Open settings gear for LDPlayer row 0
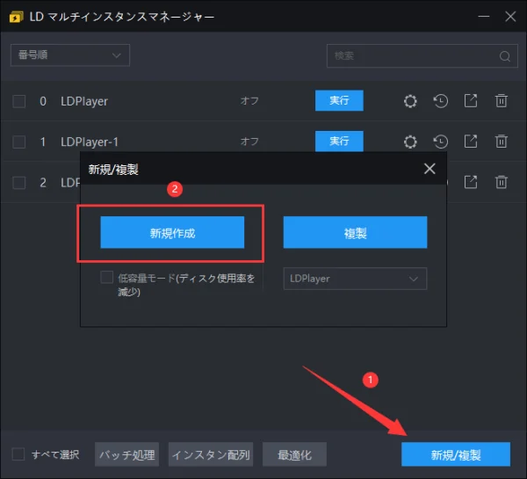This screenshot has height=479, width=527. (410, 101)
